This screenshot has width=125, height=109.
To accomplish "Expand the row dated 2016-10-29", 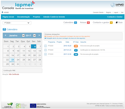I will click(45, 46).
